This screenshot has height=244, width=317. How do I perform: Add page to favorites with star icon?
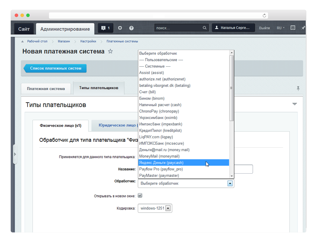[x=110, y=51]
